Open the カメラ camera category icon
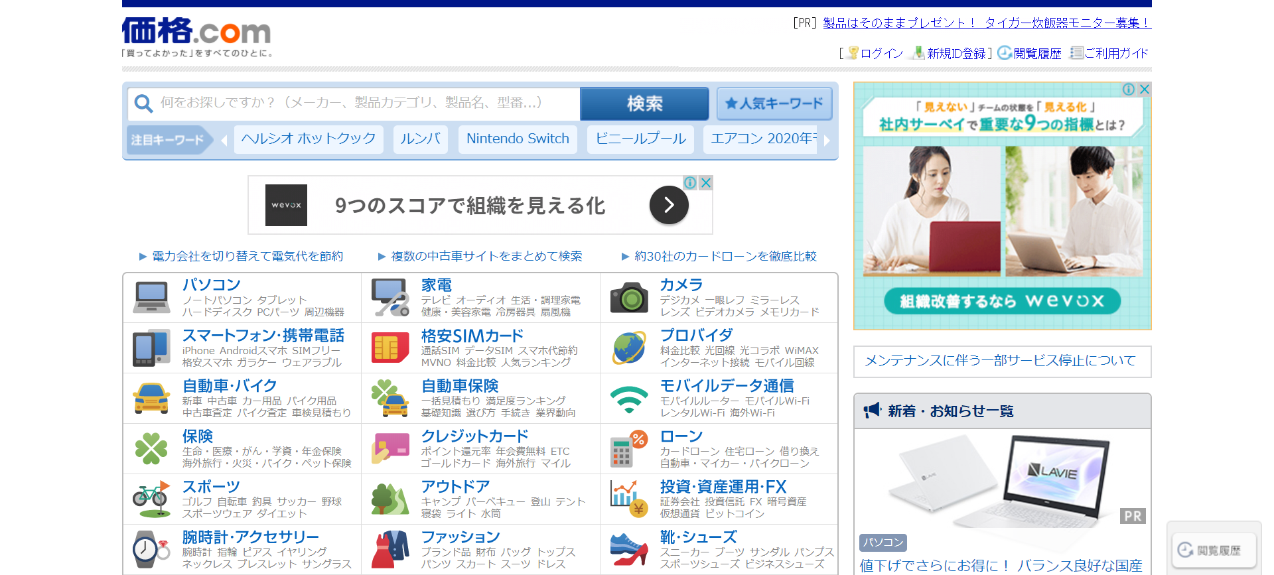1274x575 pixels. pyautogui.click(x=629, y=298)
